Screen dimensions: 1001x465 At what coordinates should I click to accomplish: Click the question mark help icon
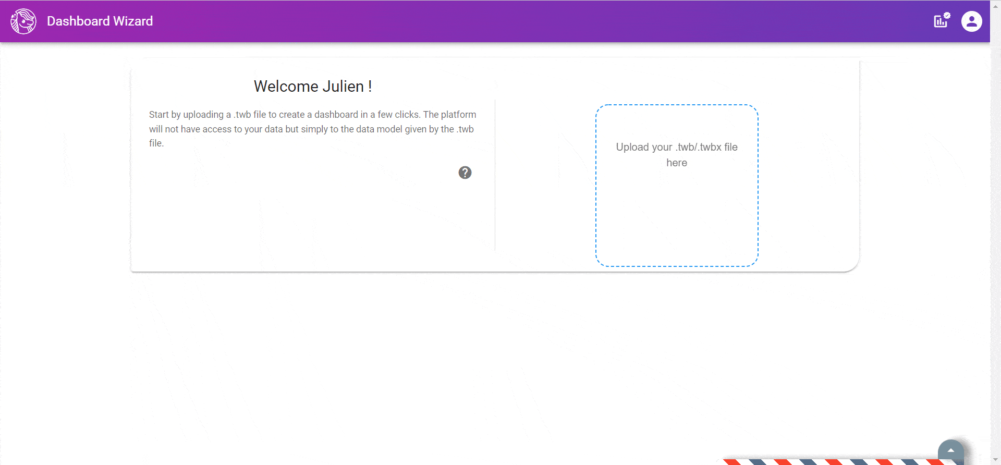pyautogui.click(x=465, y=173)
